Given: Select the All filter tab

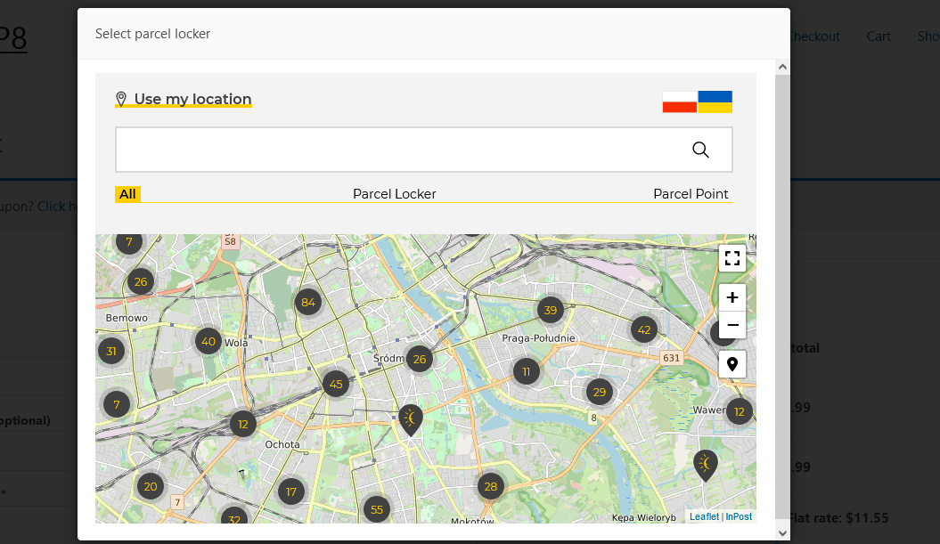Looking at the screenshot, I should coord(127,194).
